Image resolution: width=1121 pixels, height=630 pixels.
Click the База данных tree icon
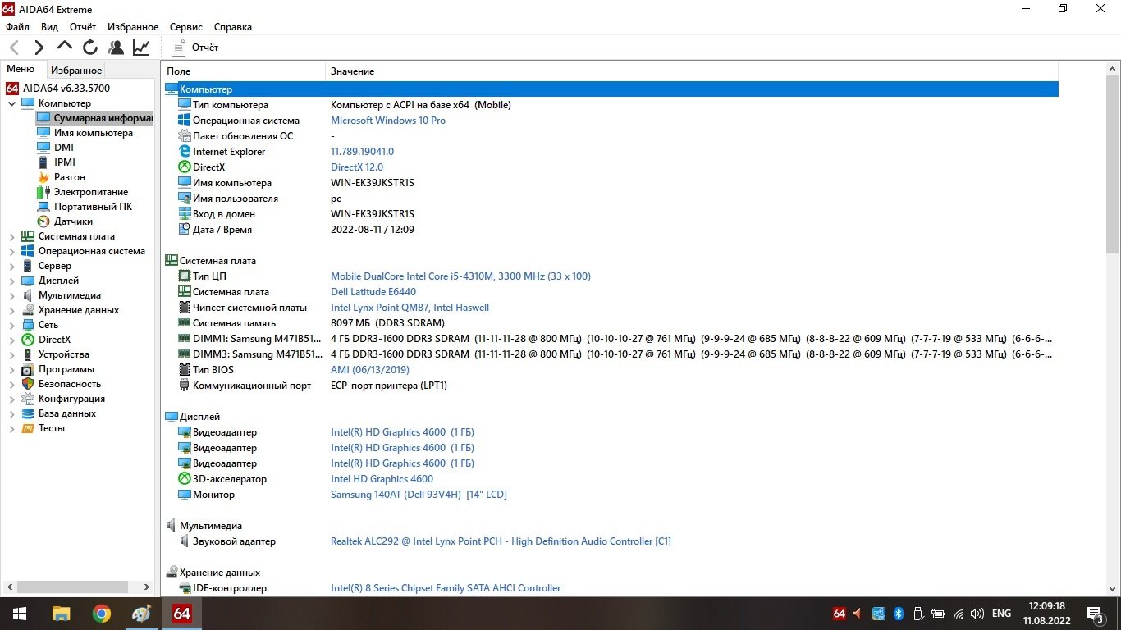(28, 413)
